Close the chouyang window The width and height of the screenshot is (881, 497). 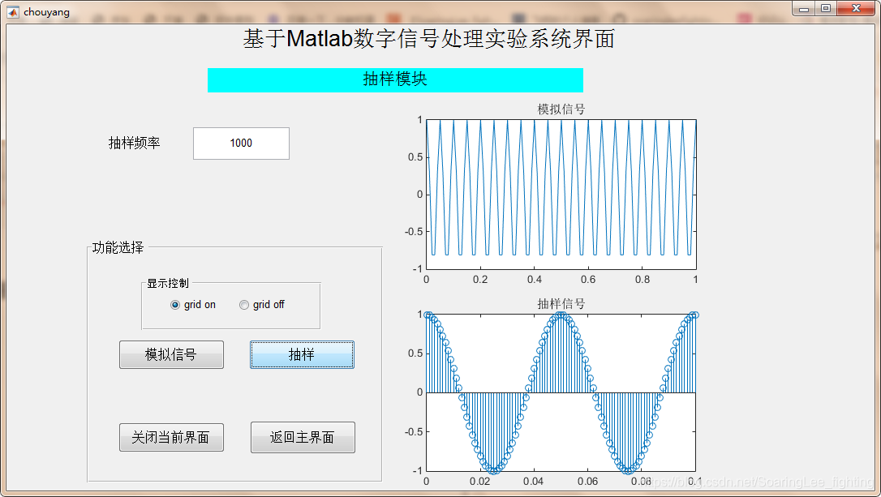(x=857, y=8)
